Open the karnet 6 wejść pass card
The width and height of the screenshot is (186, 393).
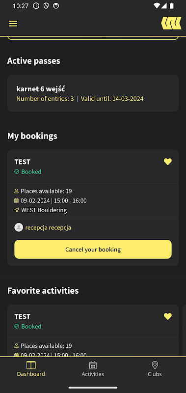(93, 93)
